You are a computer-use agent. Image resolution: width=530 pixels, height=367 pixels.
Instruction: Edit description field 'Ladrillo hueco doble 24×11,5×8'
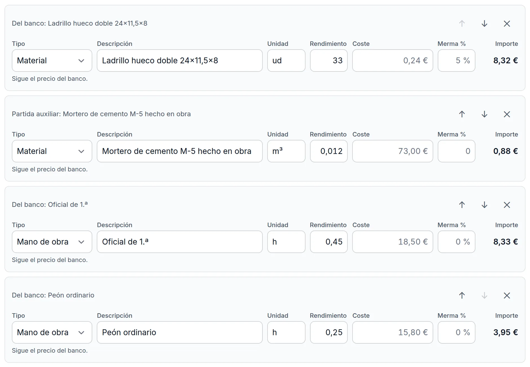click(x=179, y=61)
